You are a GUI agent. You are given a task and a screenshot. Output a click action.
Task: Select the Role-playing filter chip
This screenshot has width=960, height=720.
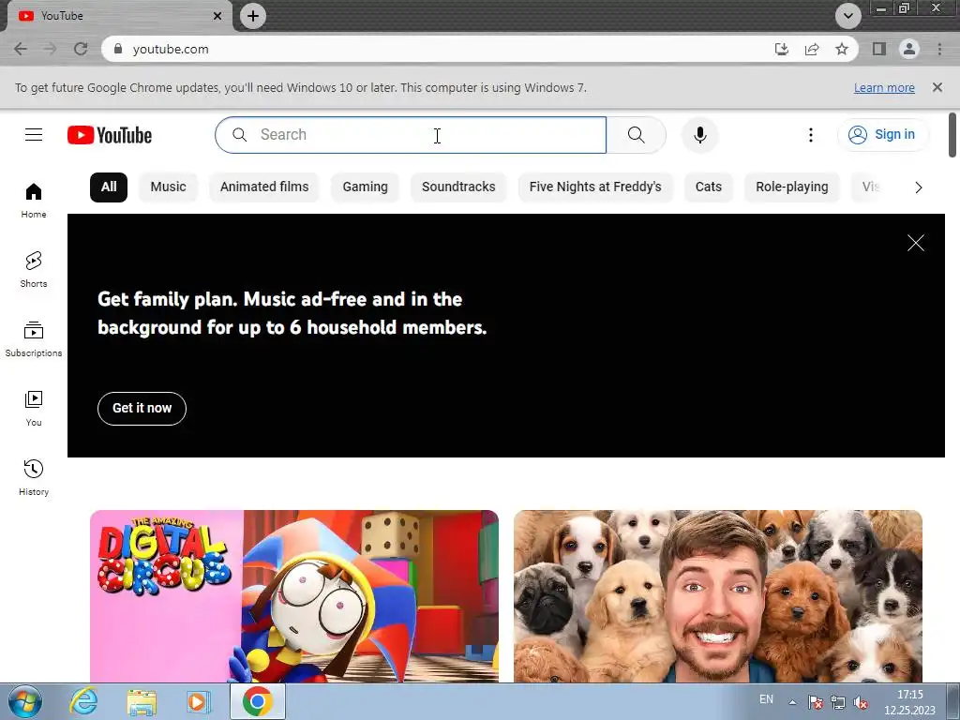[x=791, y=187]
